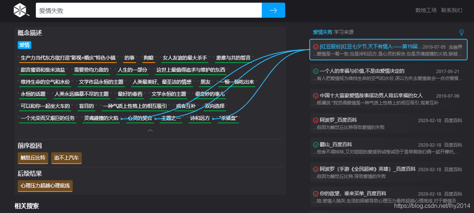Click the 或者互补 phrase

[185, 106]
